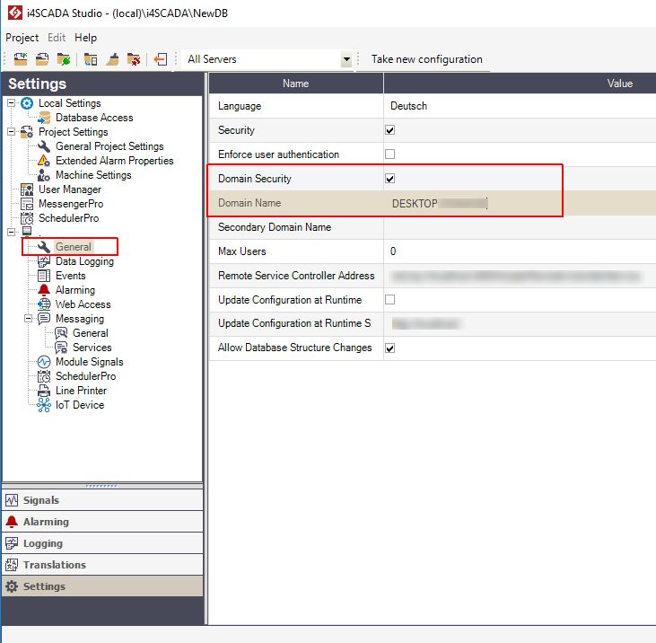Viewport: 656px width, 643px height.
Task: Click the Messaging speech bubble icon
Action: click(44, 319)
